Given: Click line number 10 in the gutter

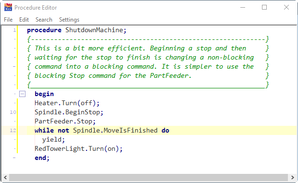Looking at the screenshot, I should 13,112.
